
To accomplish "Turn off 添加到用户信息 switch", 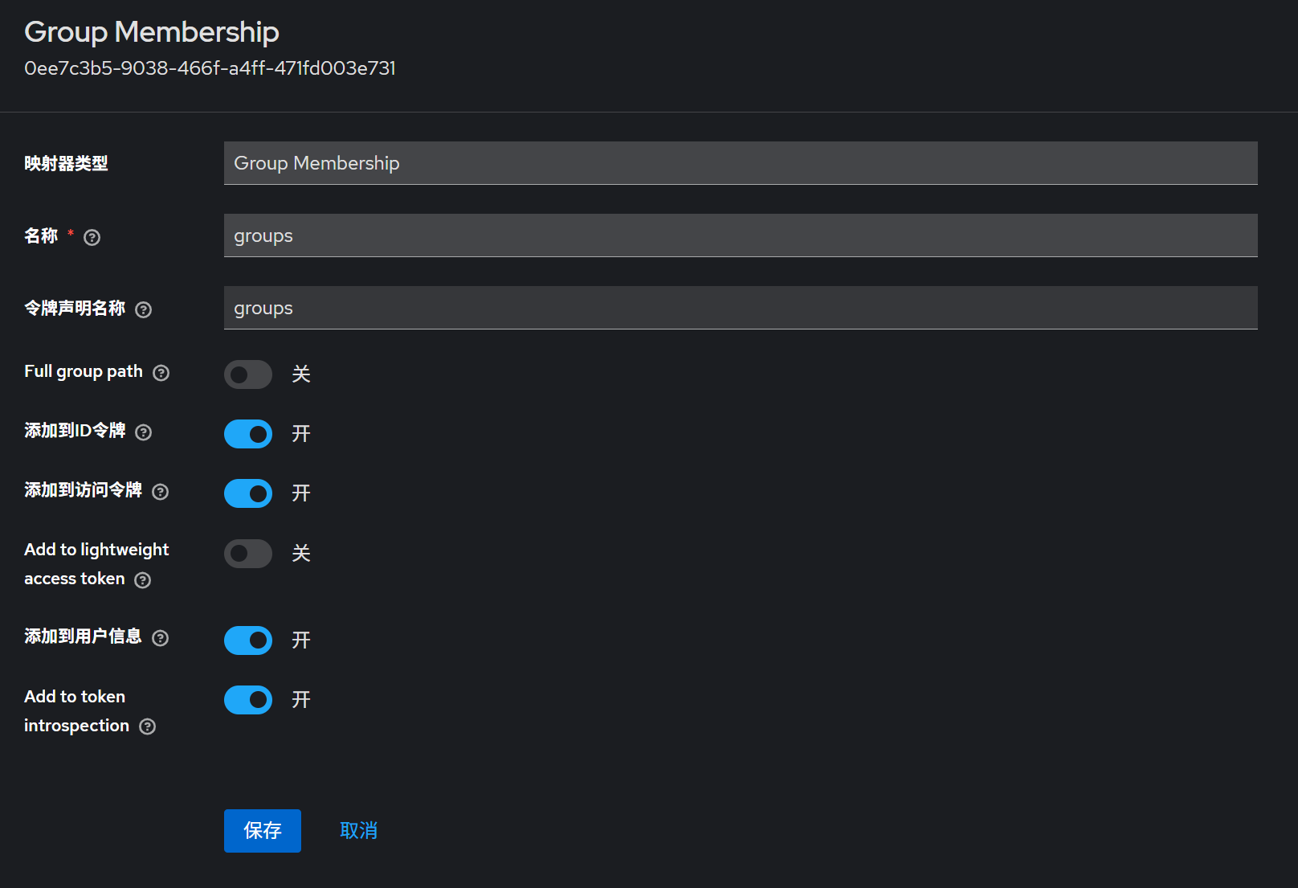I will coord(248,640).
